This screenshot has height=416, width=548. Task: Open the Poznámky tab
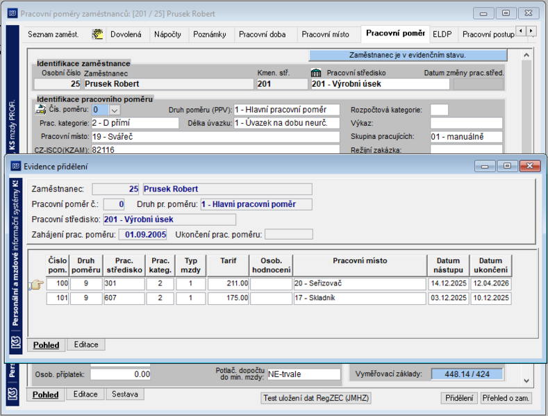click(209, 34)
